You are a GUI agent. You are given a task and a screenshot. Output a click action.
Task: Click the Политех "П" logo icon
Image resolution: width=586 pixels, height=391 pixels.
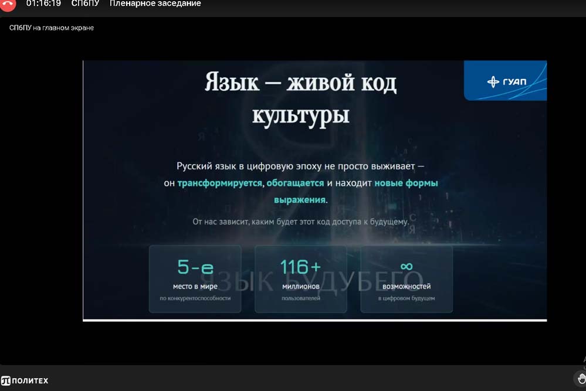(6, 381)
